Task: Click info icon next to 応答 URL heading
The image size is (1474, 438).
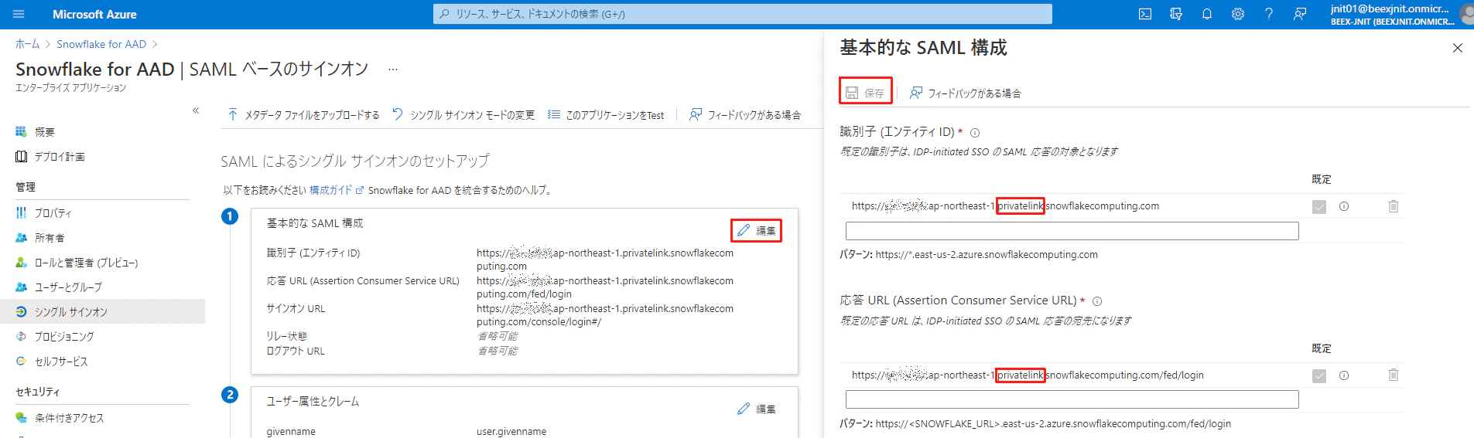Action: (x=1097, y=301)
